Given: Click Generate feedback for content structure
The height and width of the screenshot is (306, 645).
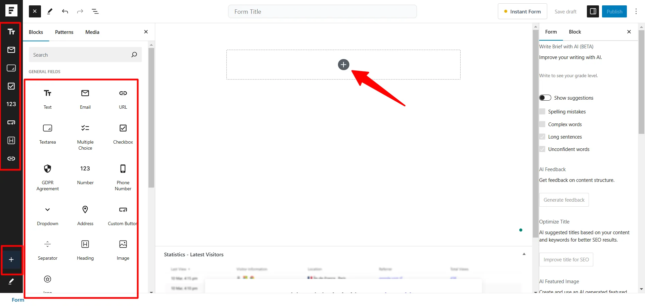Looking at the screenshot, I should click(564, 200).
